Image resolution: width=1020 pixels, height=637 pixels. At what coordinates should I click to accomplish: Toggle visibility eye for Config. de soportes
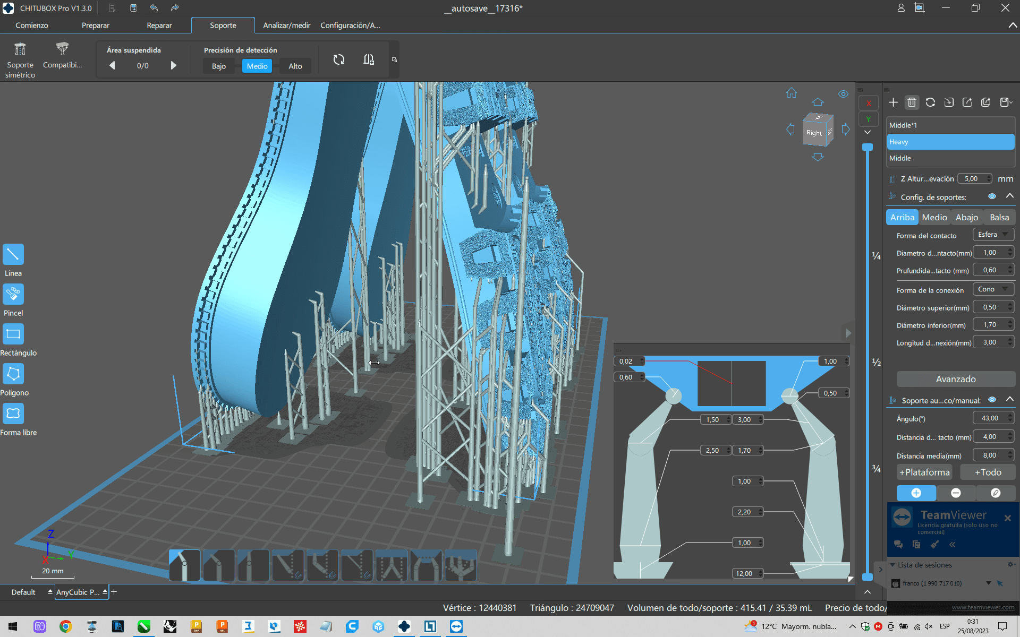point(992,196)
